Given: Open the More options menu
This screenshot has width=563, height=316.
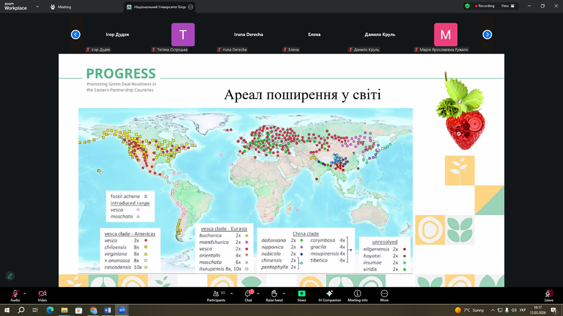Looking at the screenshot, I should (384, 294).
